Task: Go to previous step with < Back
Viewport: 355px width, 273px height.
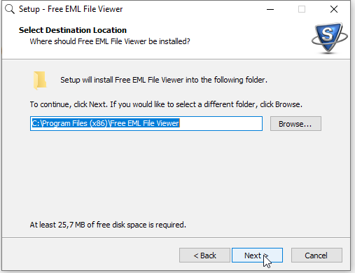Action: pos(204,255)
